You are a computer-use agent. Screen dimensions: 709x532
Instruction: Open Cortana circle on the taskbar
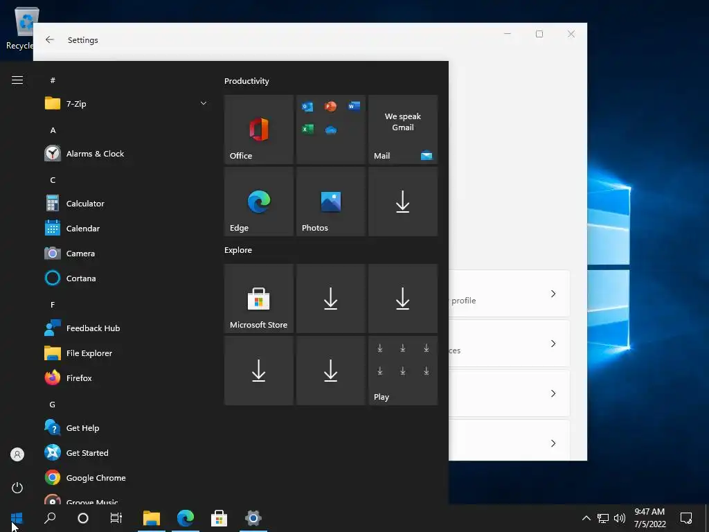tap(83, 518)
